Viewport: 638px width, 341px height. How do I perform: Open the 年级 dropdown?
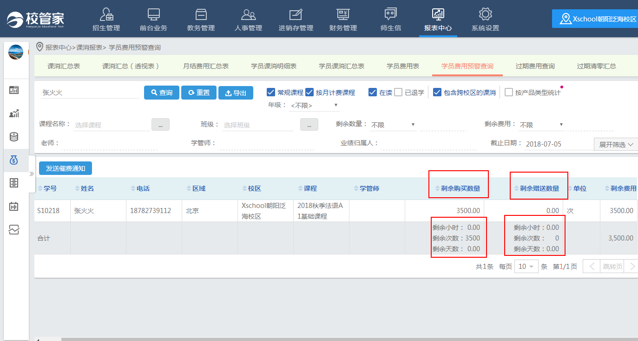click(314, 106)
